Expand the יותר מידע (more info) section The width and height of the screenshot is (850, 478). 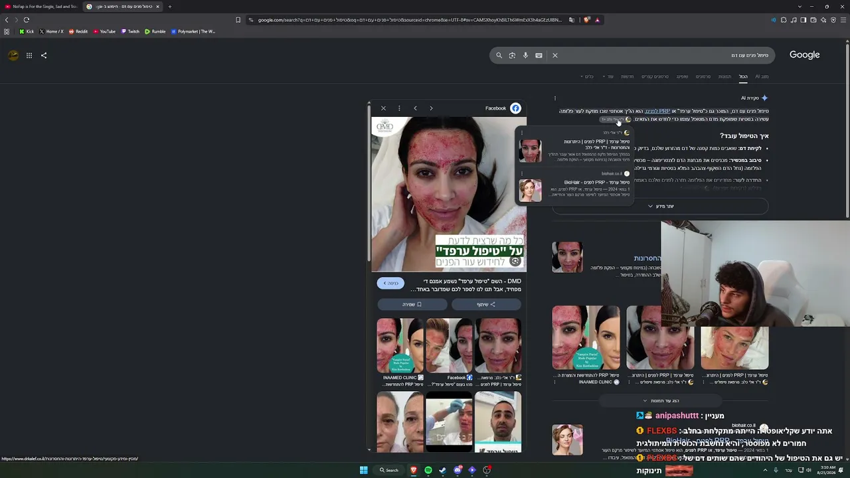661,206
